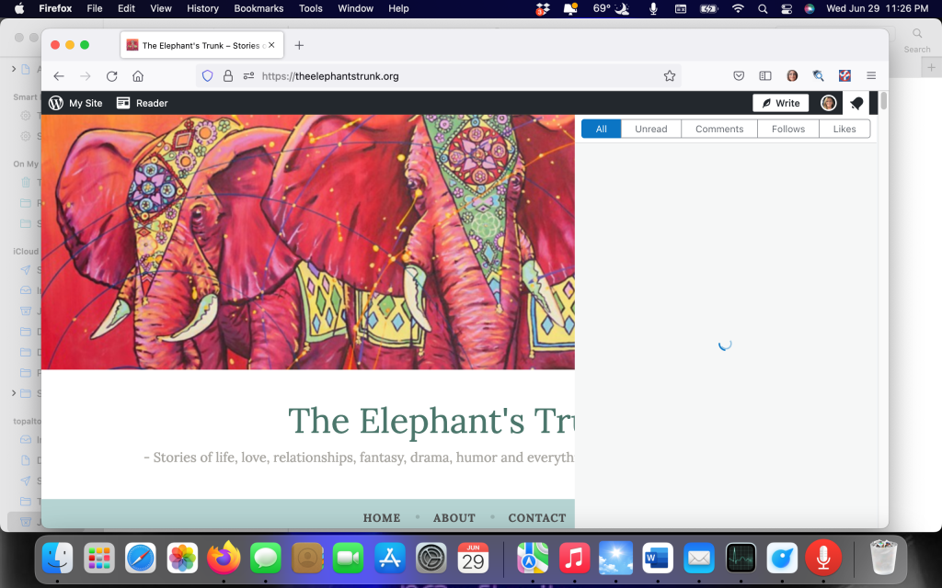Bookmark this page with the star icon
942x588 pixels.
[670, 76]
